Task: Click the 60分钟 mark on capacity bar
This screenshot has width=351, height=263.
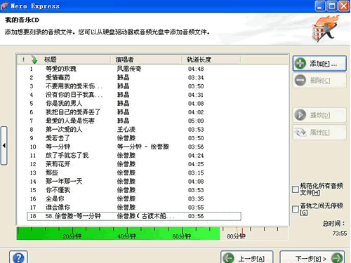Action: 182,236
